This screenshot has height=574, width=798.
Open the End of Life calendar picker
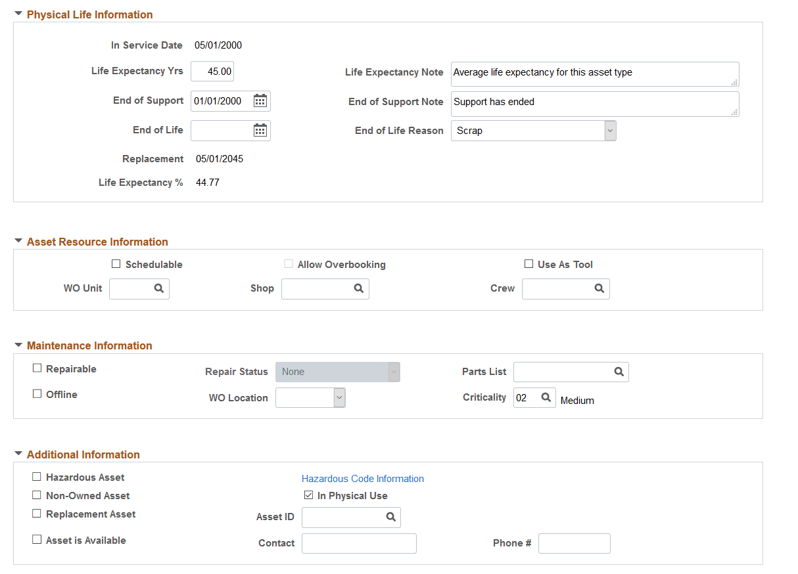(x=260, y=130)
